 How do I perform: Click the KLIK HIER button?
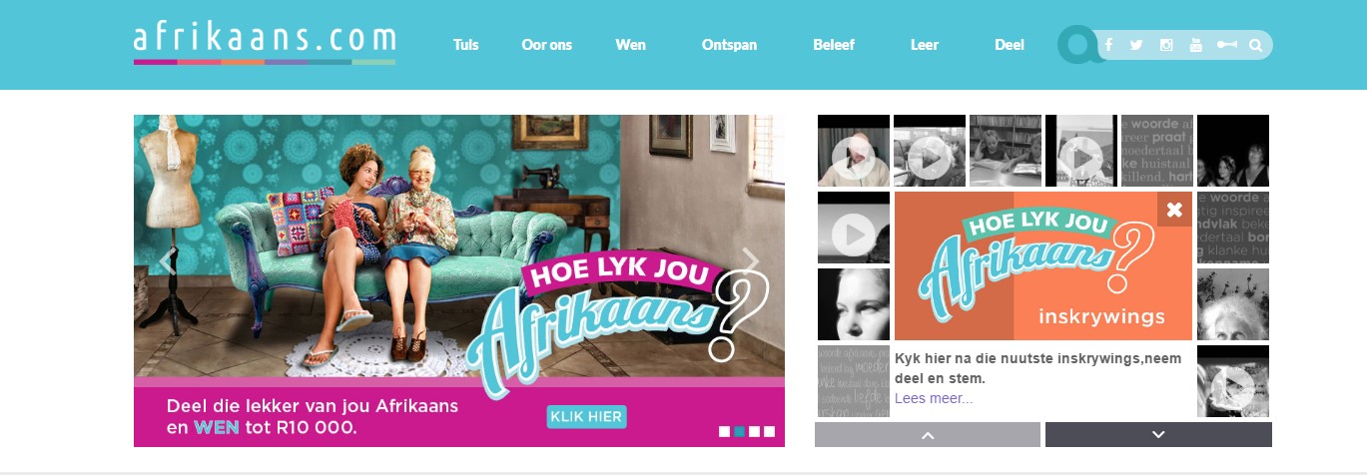tap(587, 417)
